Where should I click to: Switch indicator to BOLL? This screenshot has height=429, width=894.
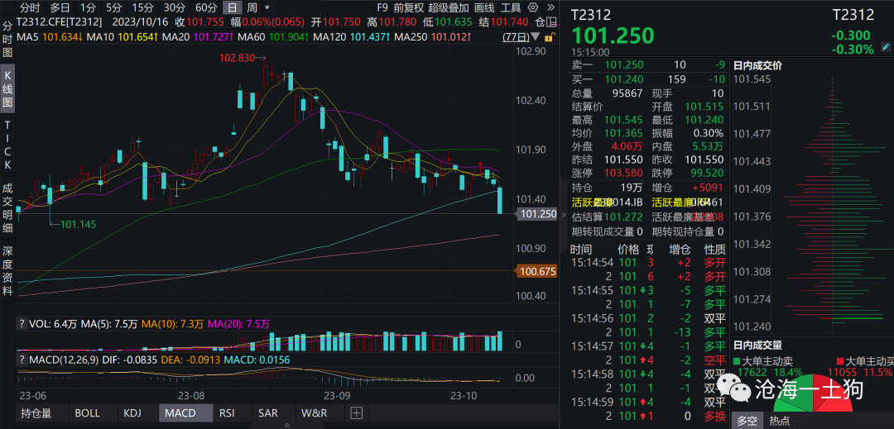(87, 413)
